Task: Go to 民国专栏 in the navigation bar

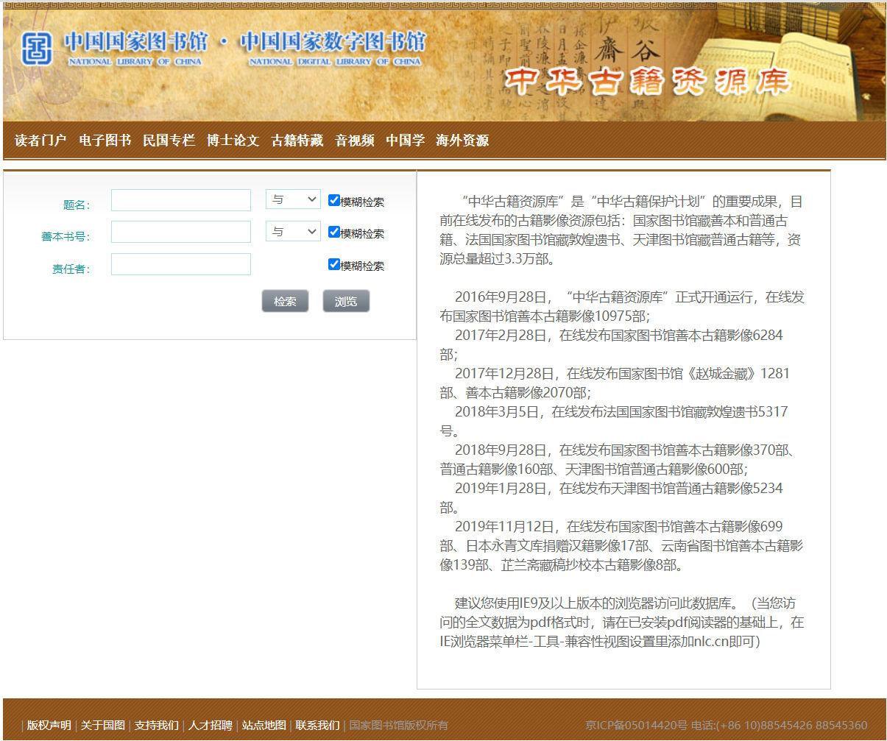Action: click(x=169, y=141)
